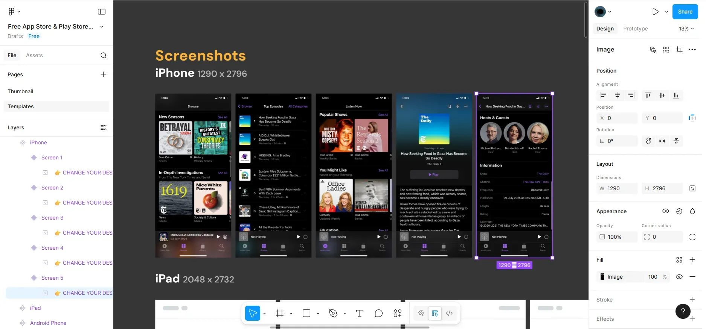Switch to Draw mode in toolbar

(x=421, y=313)
